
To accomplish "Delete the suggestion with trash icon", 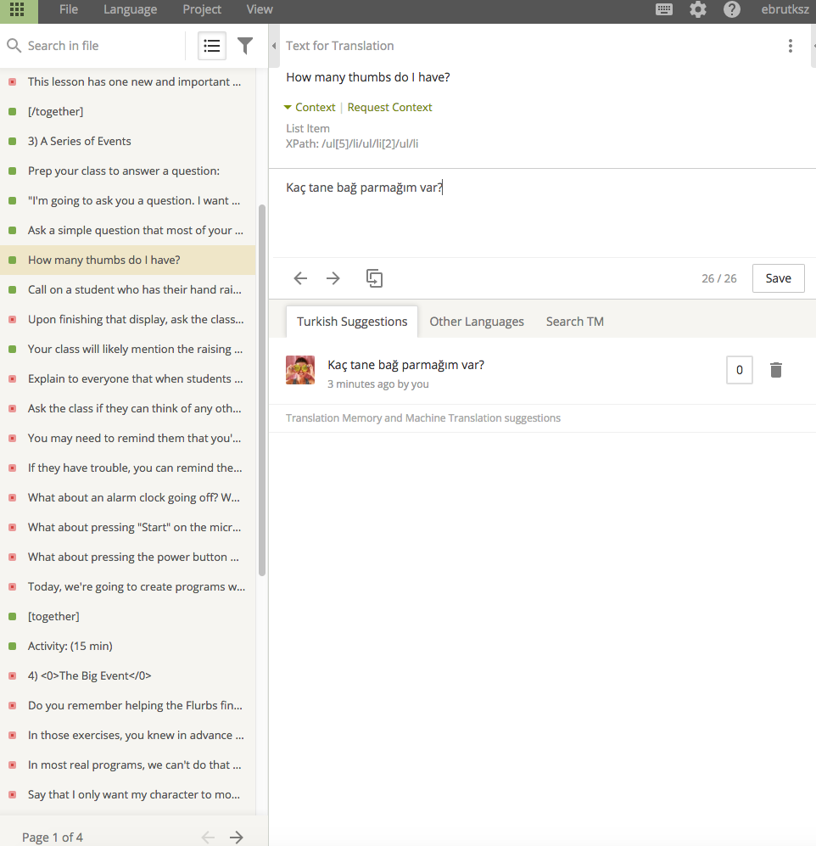I will coord(776,370).
